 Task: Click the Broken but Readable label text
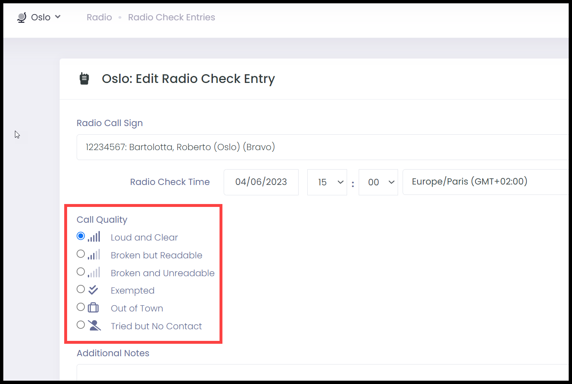(x=157, y=255)
